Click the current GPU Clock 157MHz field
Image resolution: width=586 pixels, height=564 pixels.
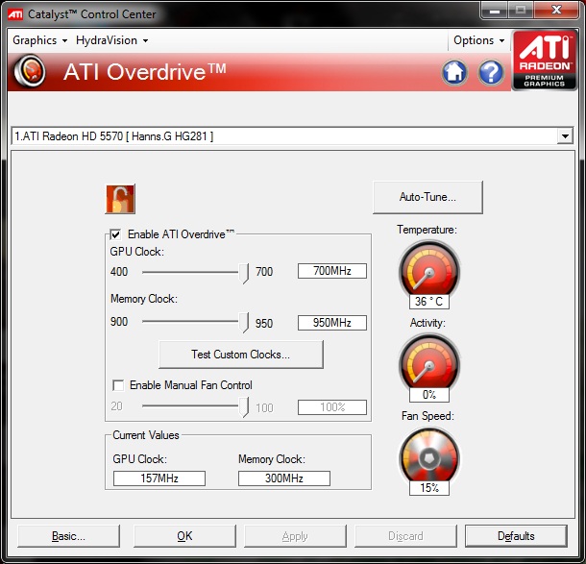tap(159, 478)
